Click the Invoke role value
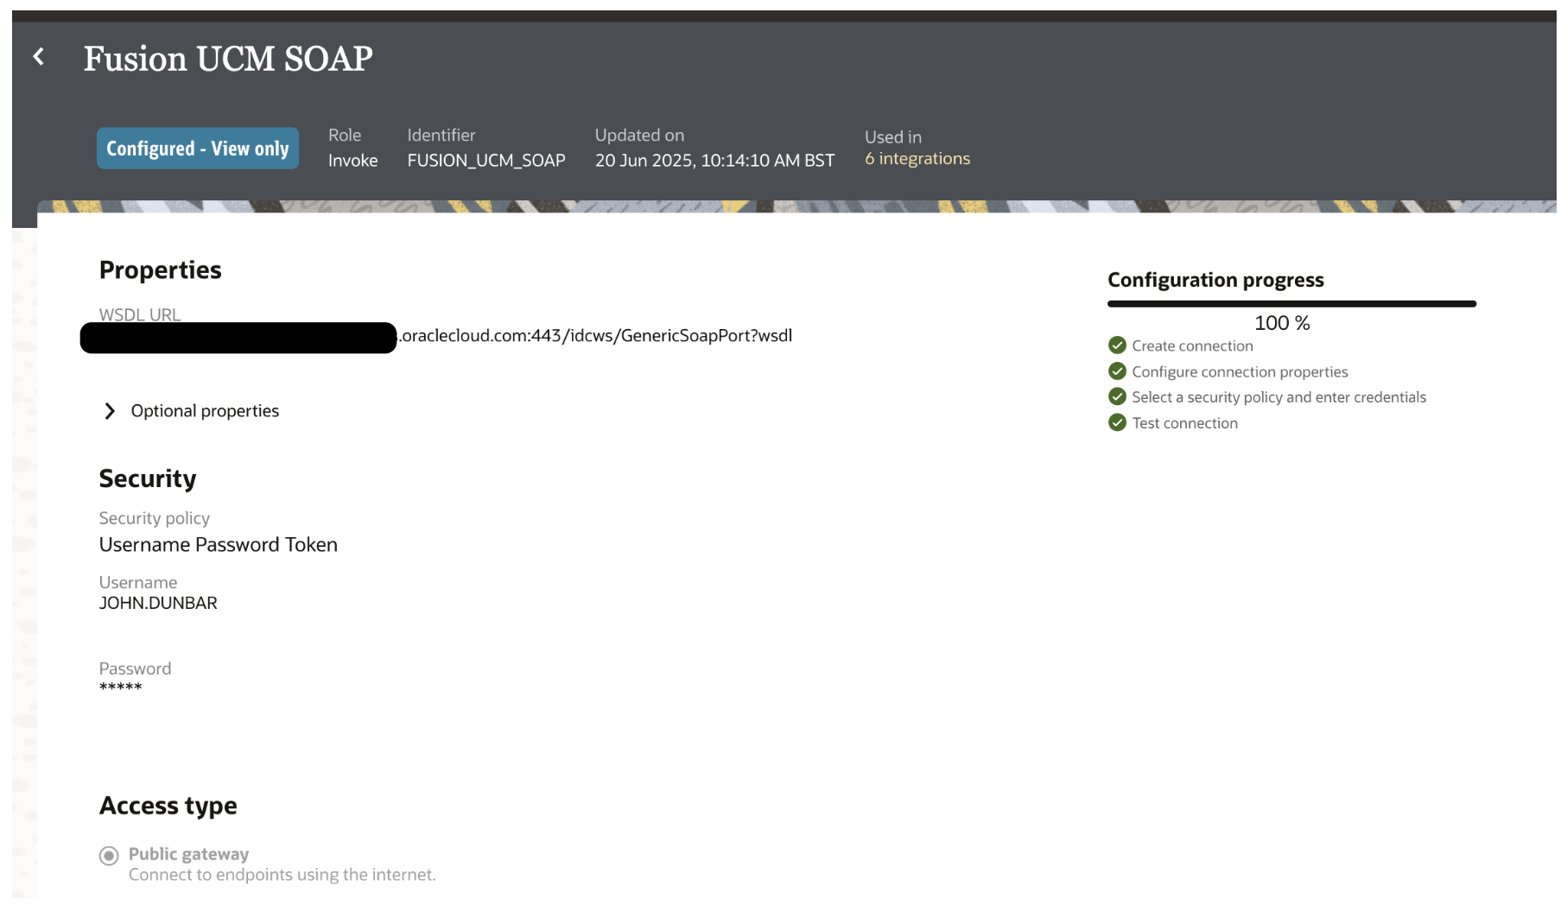The image size is (1567, 912). click(x=353, y=161)
